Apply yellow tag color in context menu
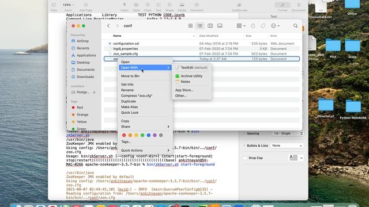 tap(136, 135)
